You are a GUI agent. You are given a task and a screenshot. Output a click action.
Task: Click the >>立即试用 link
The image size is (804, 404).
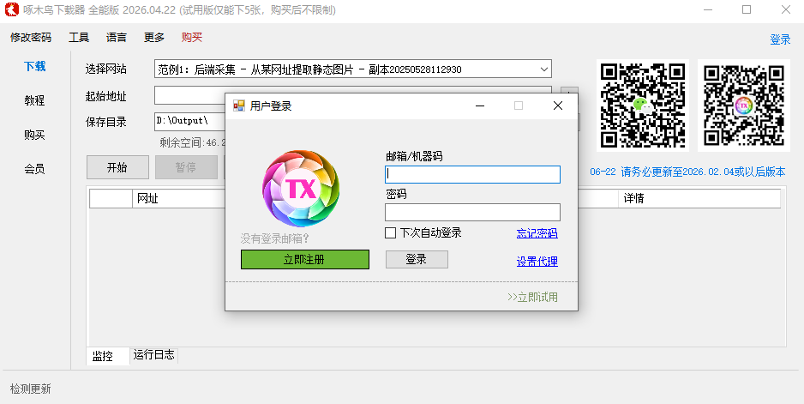(532, 298)
